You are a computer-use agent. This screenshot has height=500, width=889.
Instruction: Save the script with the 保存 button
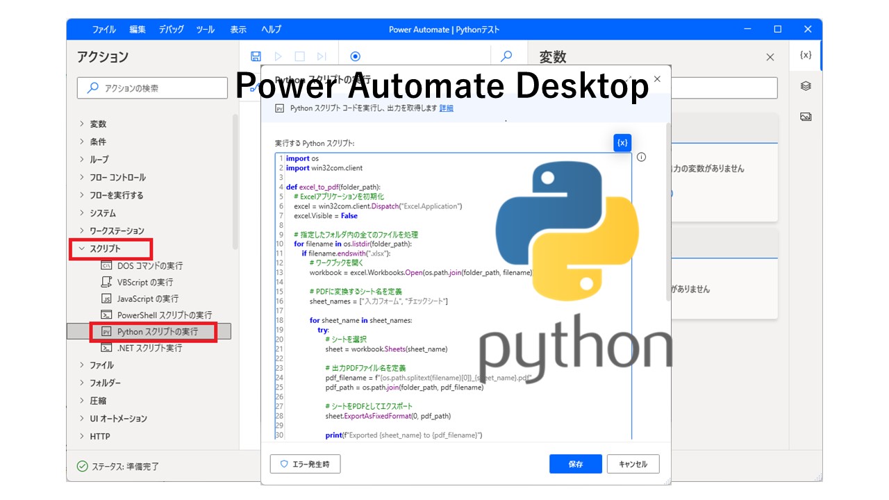(575, 464)
